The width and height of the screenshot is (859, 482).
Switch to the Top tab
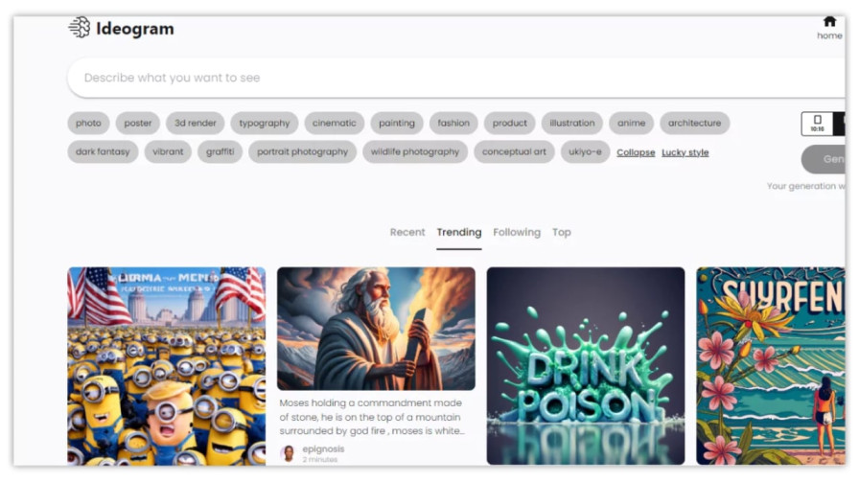click(562, 232)
